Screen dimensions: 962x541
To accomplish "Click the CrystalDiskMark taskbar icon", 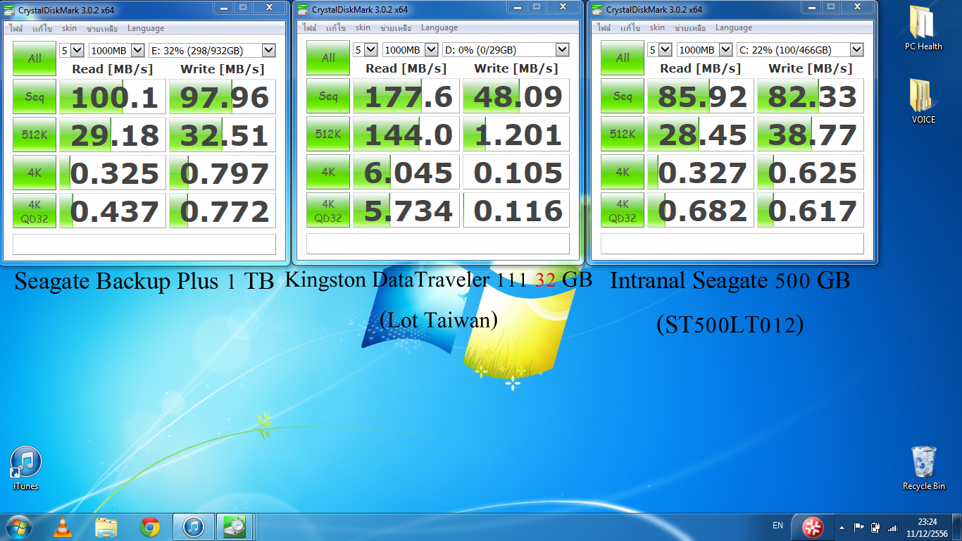I will pyautogui.click(x=235, y=527).
